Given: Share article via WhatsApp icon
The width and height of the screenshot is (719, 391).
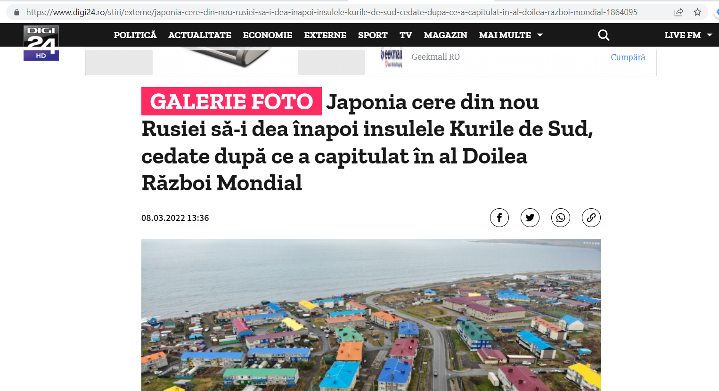Looking at the screenshot, I should click(560, 218).
